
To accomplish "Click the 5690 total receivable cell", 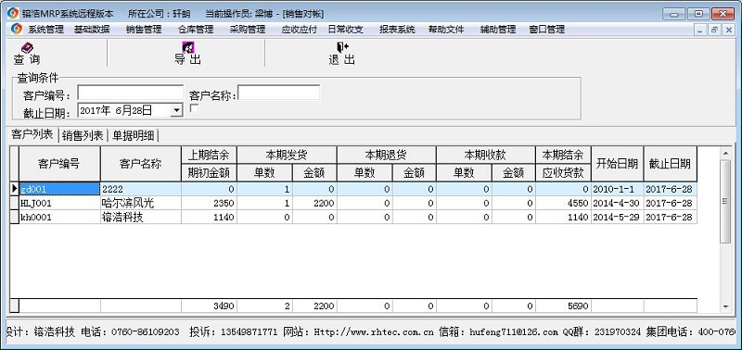I will [563, 306].
